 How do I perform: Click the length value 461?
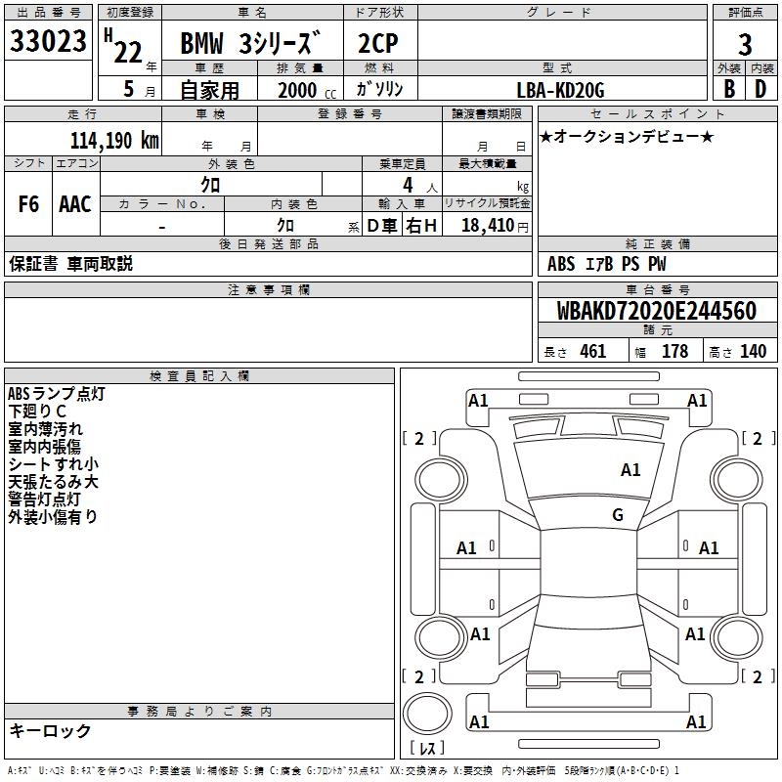coord(593,351)
